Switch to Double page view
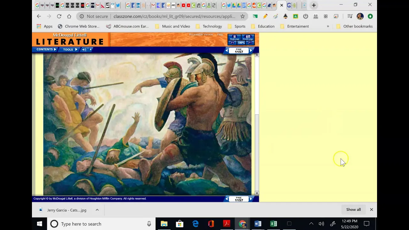409x230 pixels. click(248, 37)
